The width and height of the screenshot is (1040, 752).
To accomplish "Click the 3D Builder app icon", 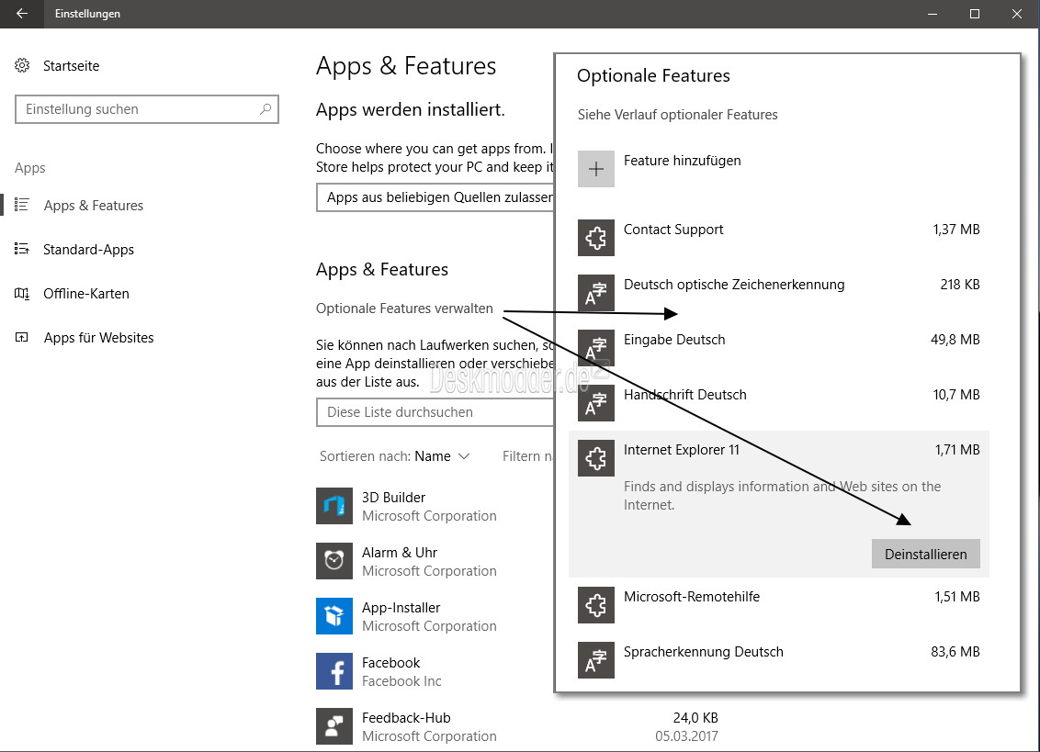I will [334, 505].
